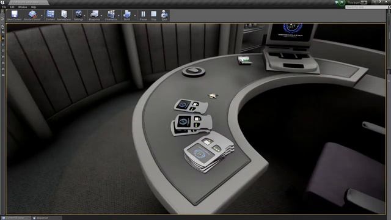Open the Help menu
The width and height of the screenshot is (391, 220).
pyautogui.click(x=34, y=7)
